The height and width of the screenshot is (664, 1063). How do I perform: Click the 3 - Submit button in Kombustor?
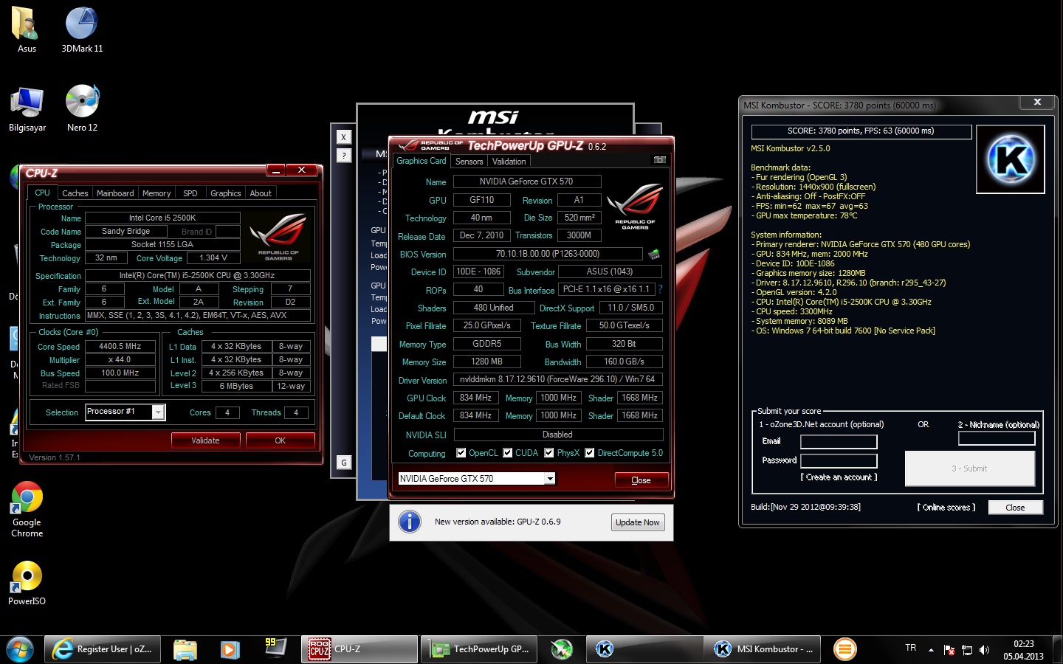click(970, 468)
